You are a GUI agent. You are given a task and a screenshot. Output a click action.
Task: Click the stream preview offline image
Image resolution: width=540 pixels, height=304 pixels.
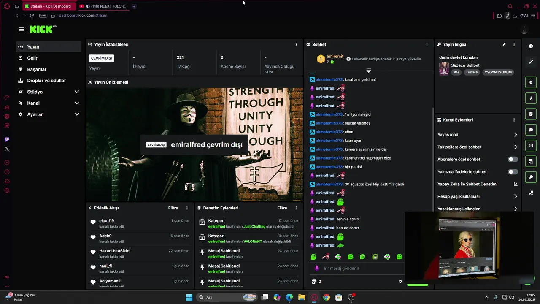pos(194,144)
